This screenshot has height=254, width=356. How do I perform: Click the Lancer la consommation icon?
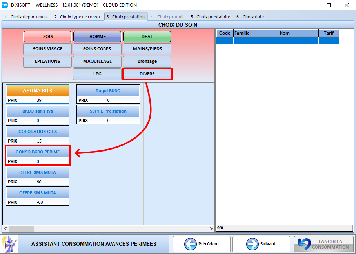[305, 244]
